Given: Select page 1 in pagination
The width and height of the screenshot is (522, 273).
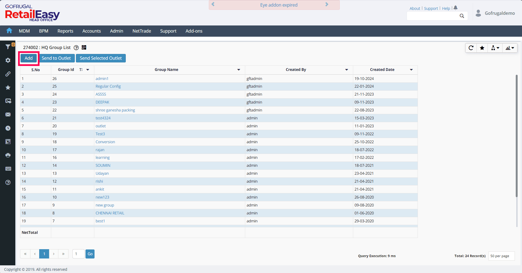Looking at the screenshot, I should tap(44, 254).
